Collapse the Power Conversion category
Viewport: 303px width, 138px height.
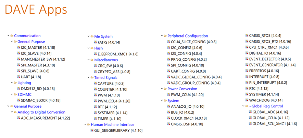pos(162,89)
